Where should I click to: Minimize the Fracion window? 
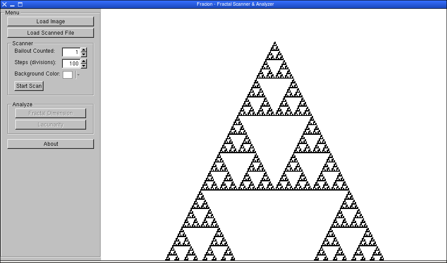click(x=12, y=4)
